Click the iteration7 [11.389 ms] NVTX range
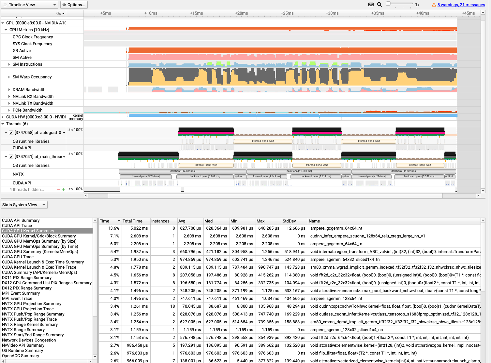Image resolution: width=491 pixels, height=363 pixels. [404, 171]
